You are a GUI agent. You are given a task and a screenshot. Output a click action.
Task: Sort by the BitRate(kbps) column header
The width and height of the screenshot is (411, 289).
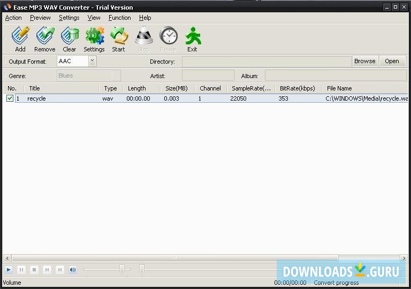tap(299, 88)
